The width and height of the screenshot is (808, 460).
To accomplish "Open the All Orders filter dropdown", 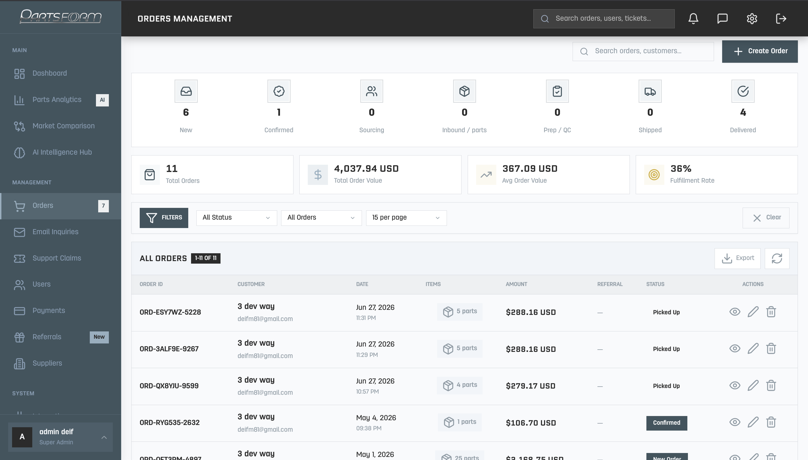I will pos(322,218).
